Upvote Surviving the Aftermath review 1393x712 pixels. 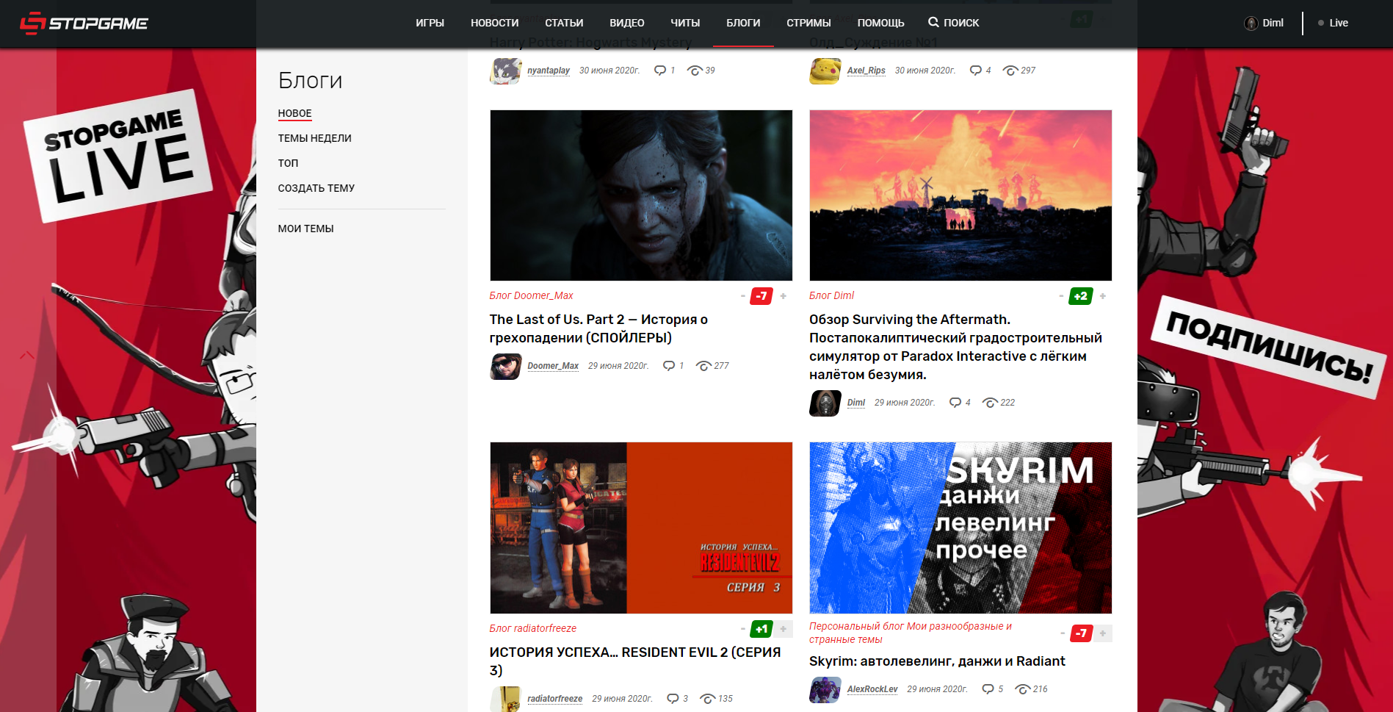coord(1102,296)
